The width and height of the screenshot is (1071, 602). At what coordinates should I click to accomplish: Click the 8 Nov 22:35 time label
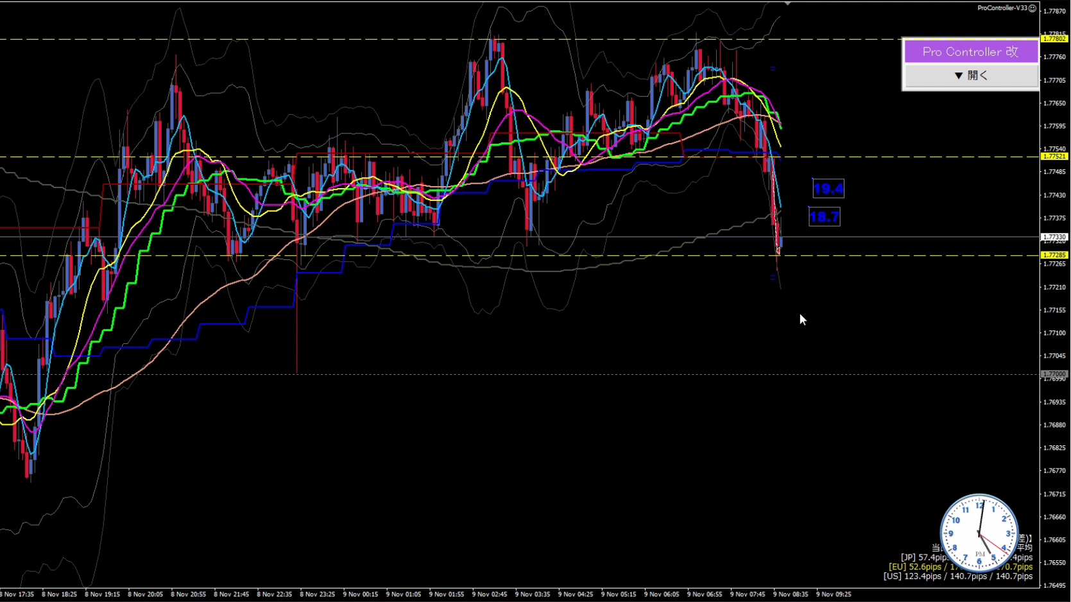pos(275,594)
